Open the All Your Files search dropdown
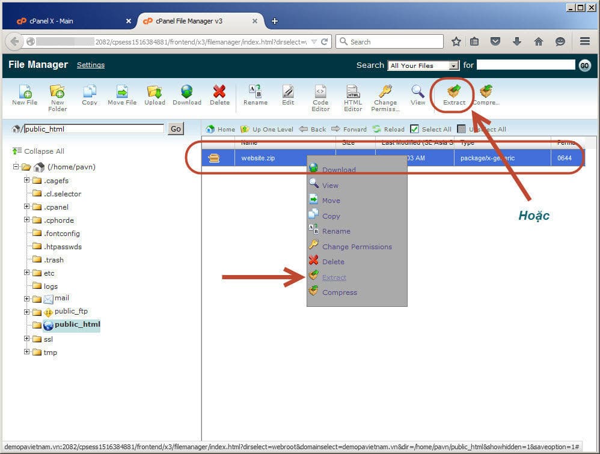 pyautogui.click(x=423, y=65)
